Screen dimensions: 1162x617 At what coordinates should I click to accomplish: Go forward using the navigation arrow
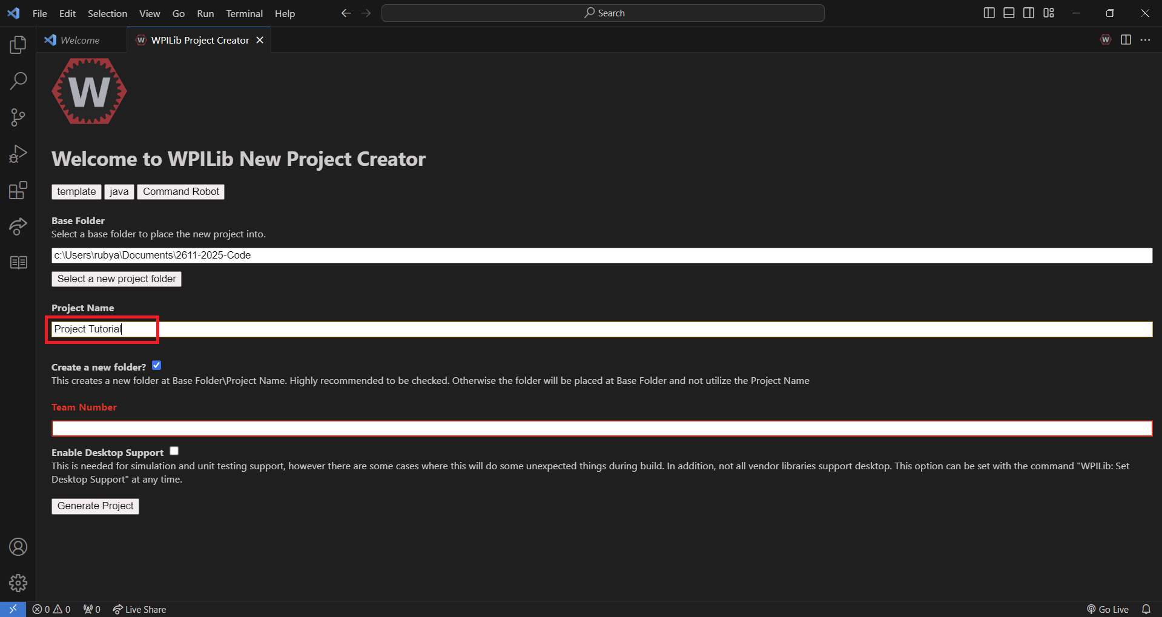coord(366,13)
